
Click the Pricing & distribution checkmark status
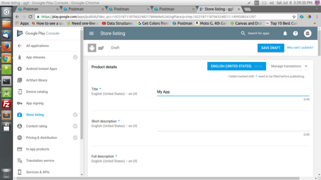[x=75, y=138]
